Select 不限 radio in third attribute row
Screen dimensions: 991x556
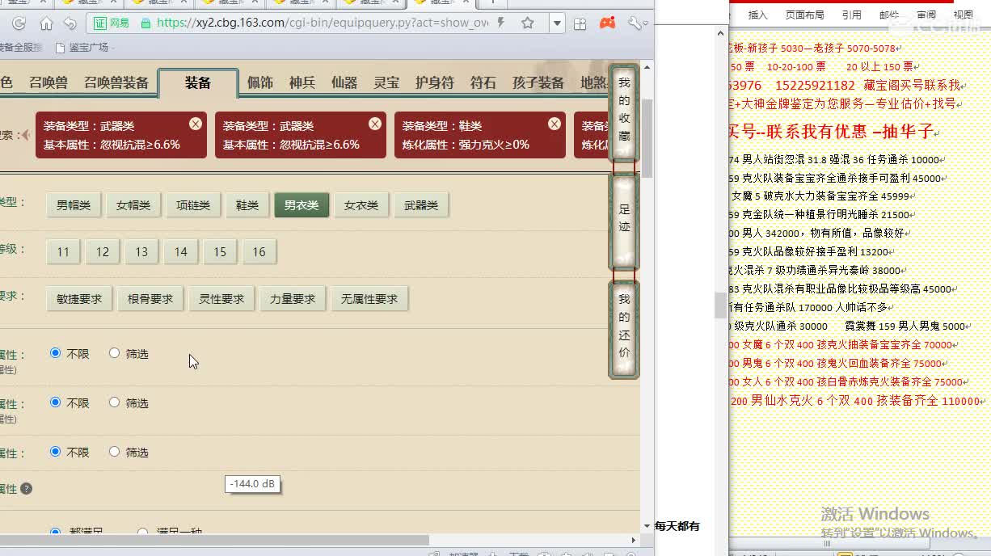pyautogui.click(x=56, y=452)
